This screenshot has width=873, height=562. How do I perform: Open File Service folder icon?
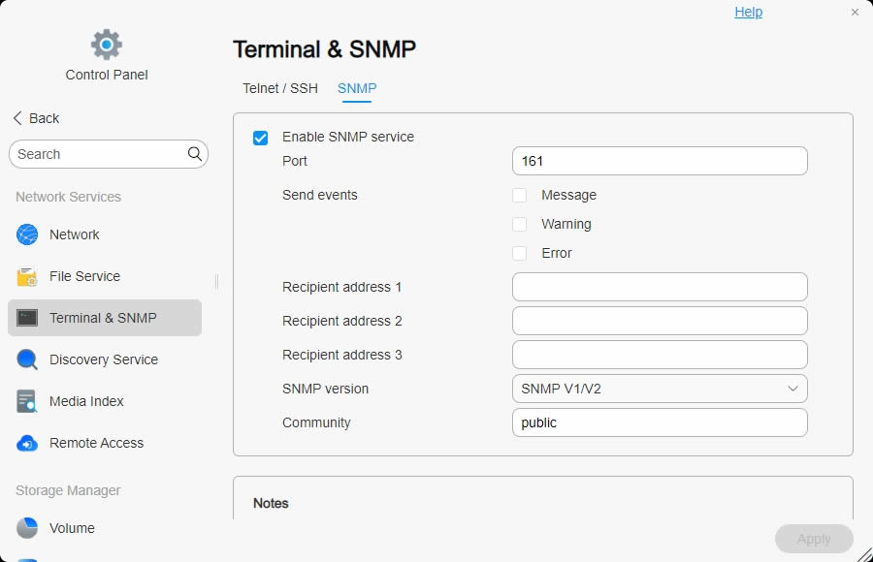tap(27, 276)
